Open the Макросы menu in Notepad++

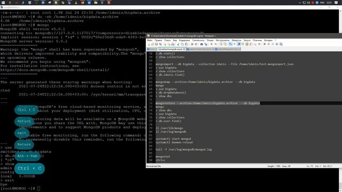[x=236, y=41]
